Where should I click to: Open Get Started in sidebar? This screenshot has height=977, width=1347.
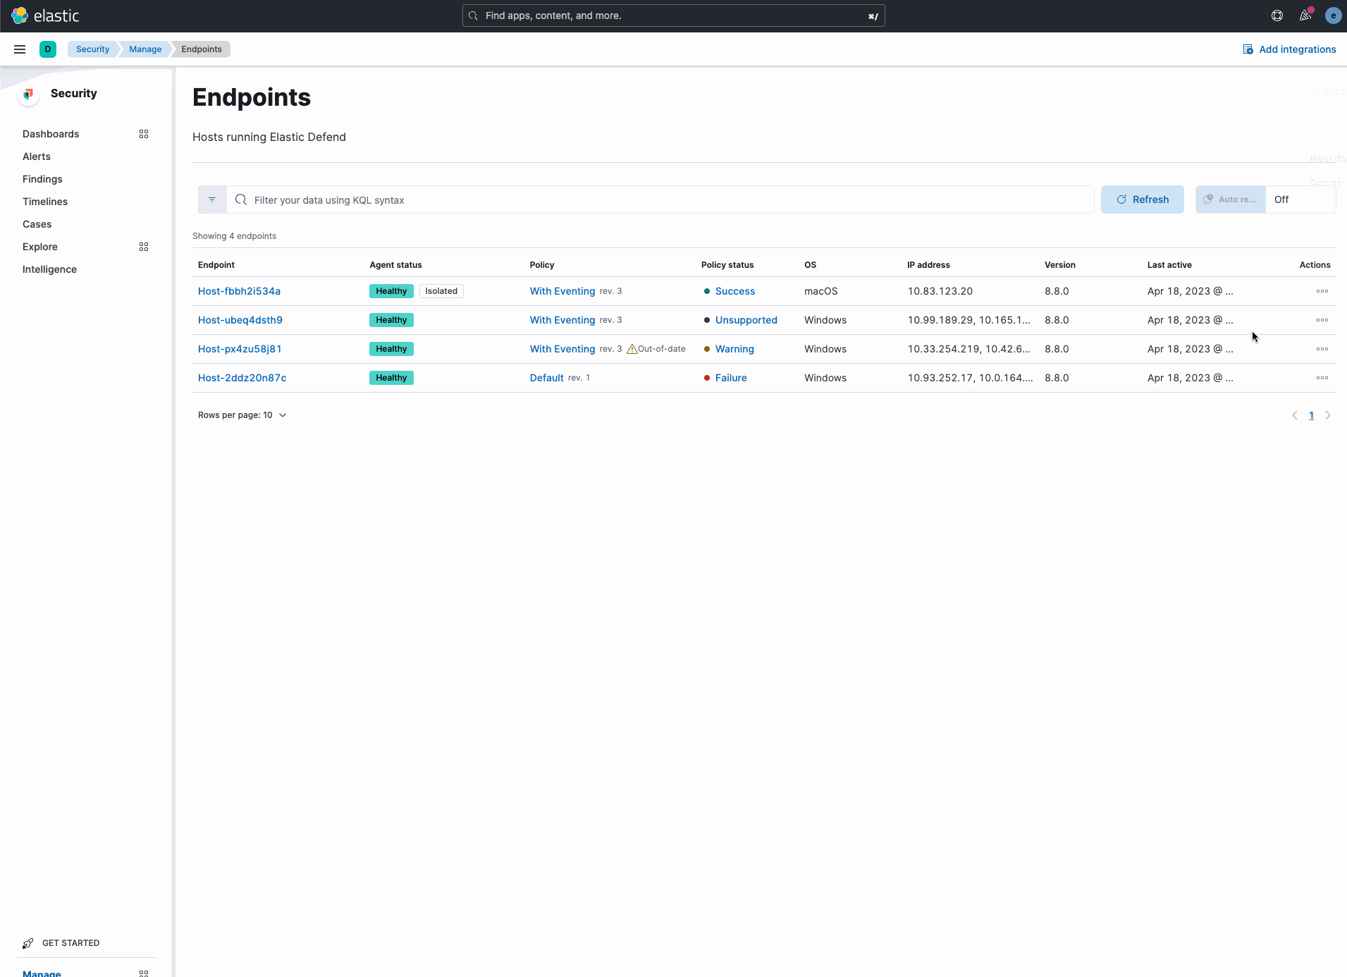pos(70,943)
